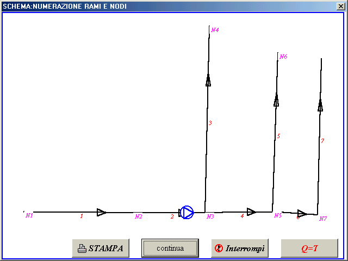Click branch number 3 label
Viewport: 348px width, 261px height.
[x=210, y=123]
